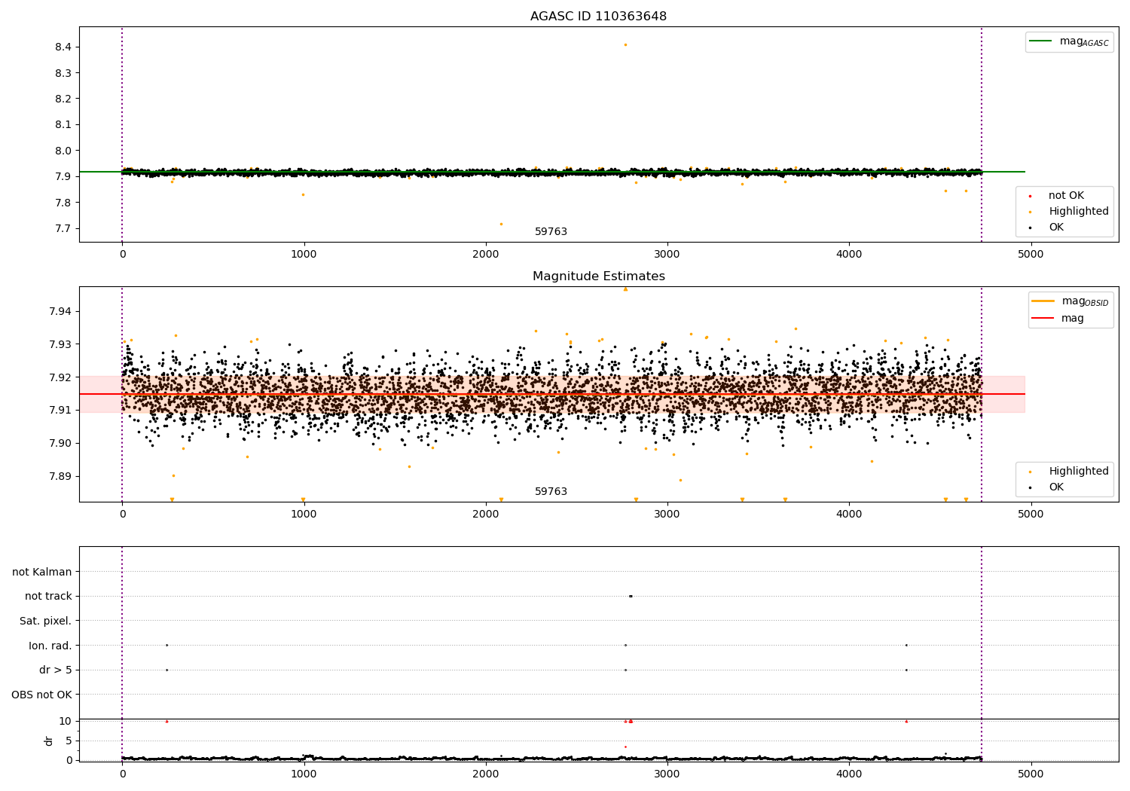Image resolution: width=1130 pixels, height=791 pixels.
Task: Click the green line sample in mag AGASC legend
Action: (x=1040, y=41)
